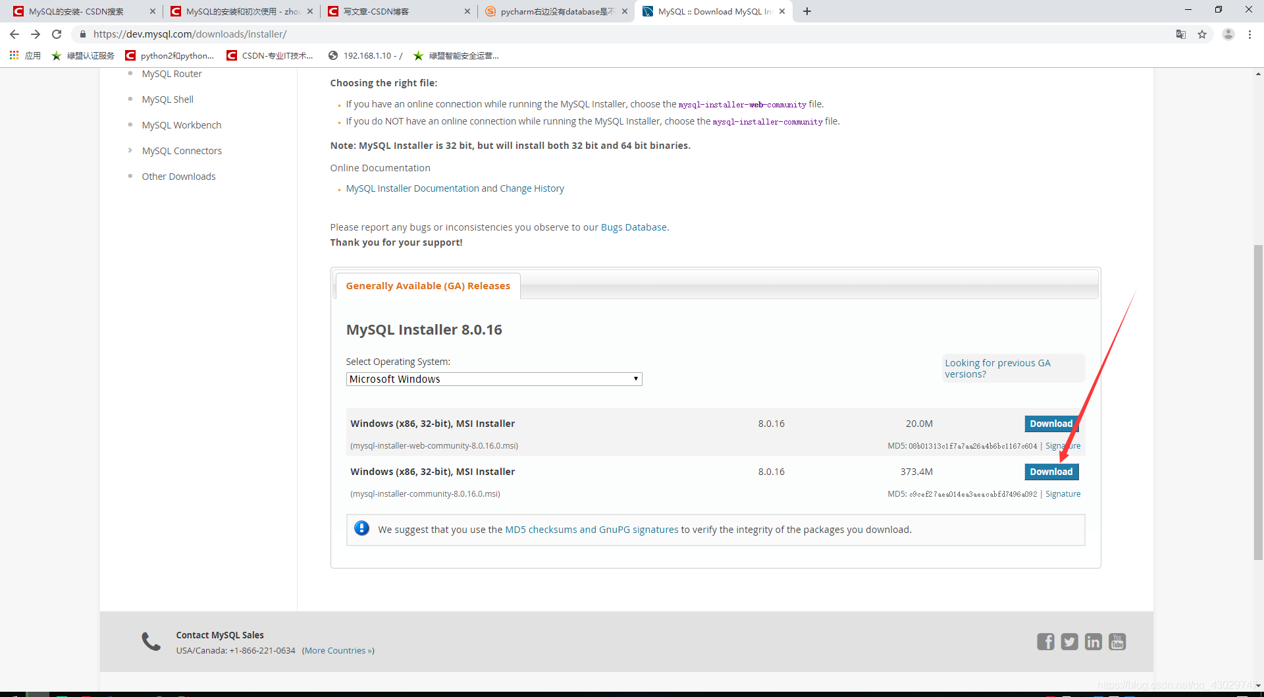Open MySQL's Facebook page icon
Viewport: 1264px width, 697px height.
(x=1045, y=641)
